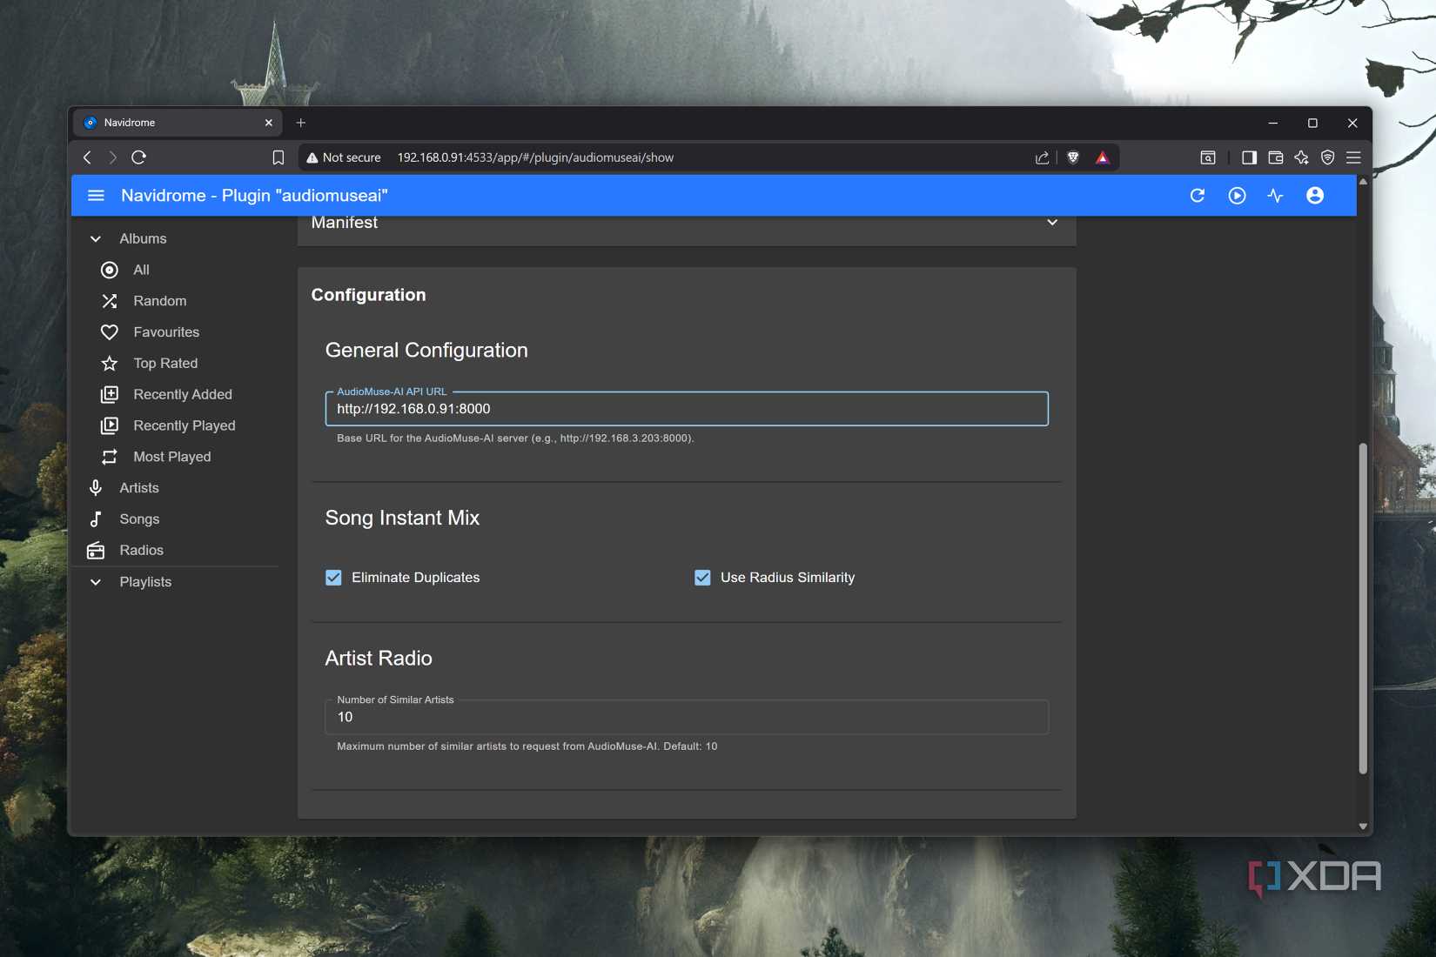Click the tab search icon in toolbar
Viewport: 1436px width, 957px height.
(x=1208, y=157)
